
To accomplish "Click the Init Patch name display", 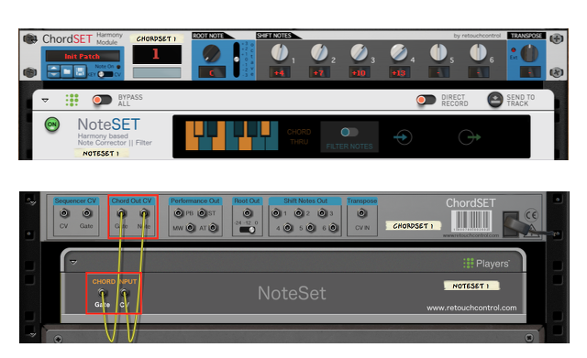I will (x=83, y=56).
